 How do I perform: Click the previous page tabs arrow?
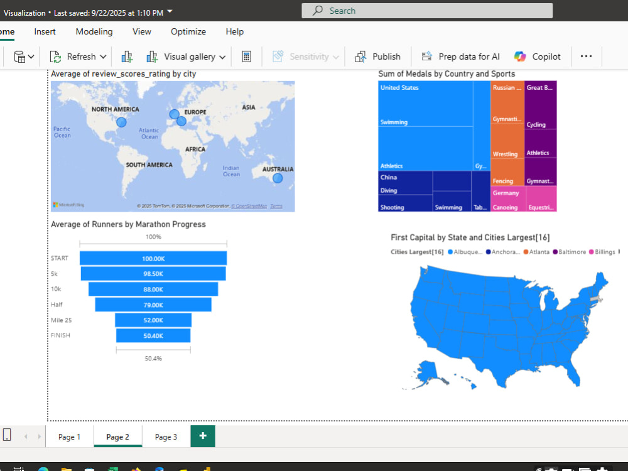26,436
